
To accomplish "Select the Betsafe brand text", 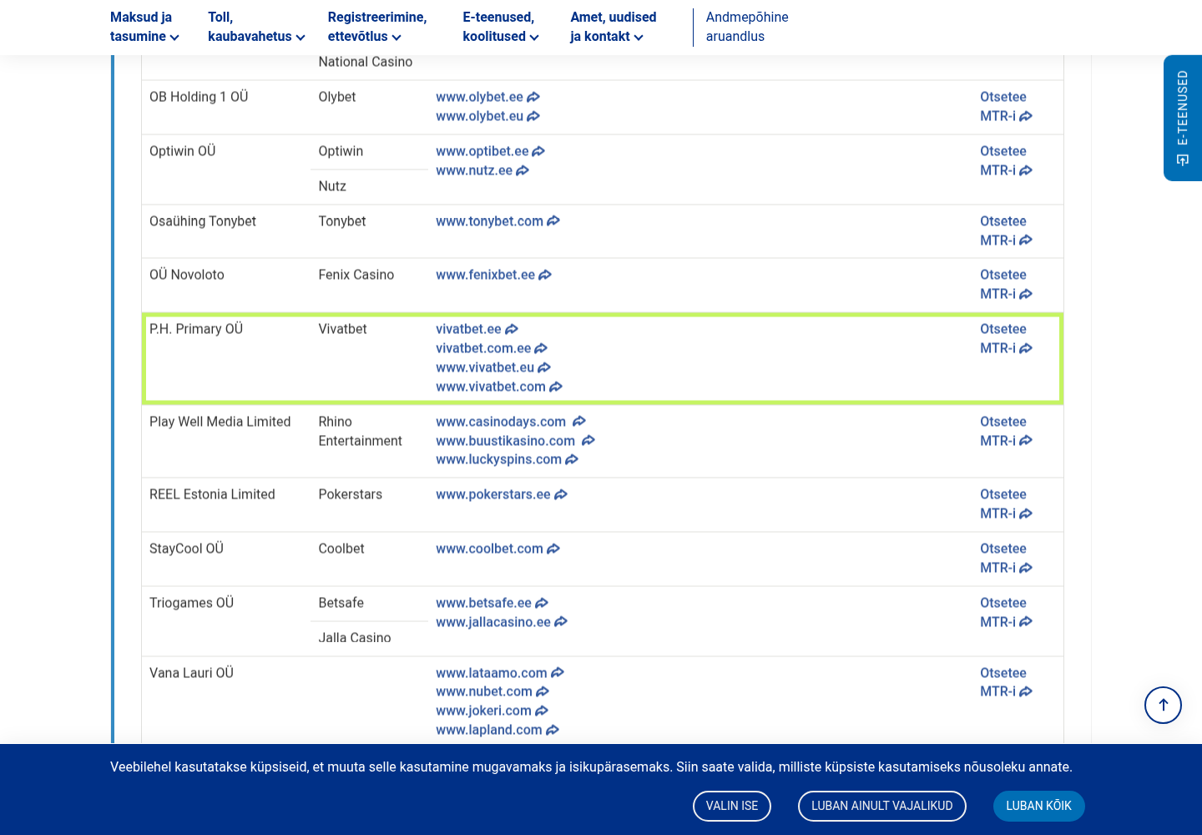I will point(341,603).
